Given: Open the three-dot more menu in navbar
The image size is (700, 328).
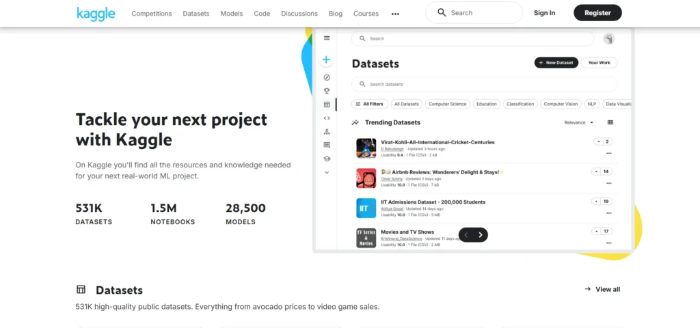Looking at the screenshot, I should (395, 14).
